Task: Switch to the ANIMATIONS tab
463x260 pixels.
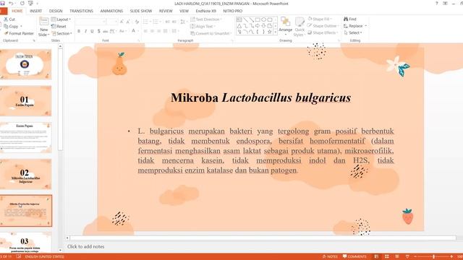Action: pos(111,11)
